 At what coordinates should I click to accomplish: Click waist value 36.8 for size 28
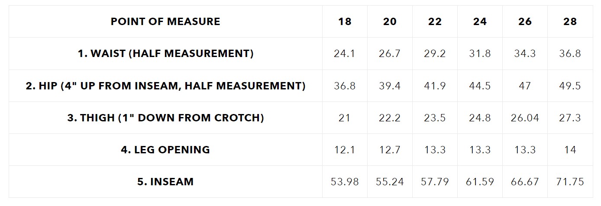coord(570,54)
